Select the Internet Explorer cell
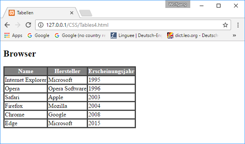The height and width of the screenshot is (144, 245). [x=26, y=80]
